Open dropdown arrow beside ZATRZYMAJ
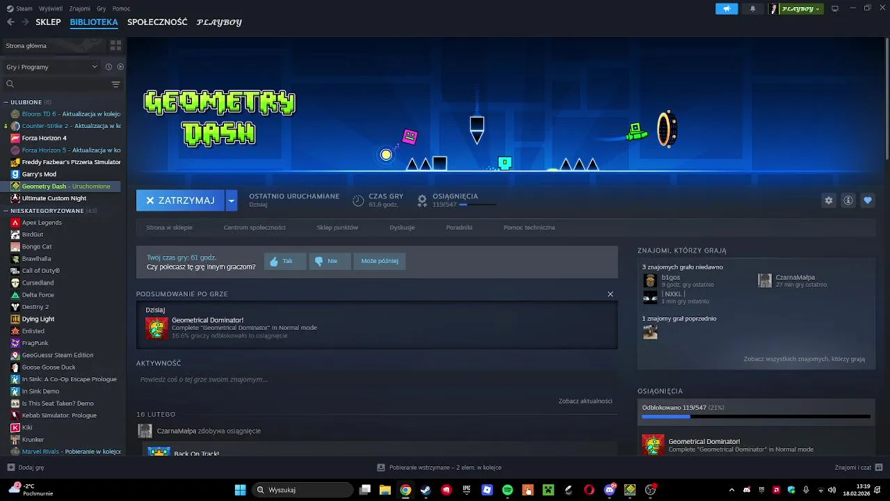 [232, 200]
